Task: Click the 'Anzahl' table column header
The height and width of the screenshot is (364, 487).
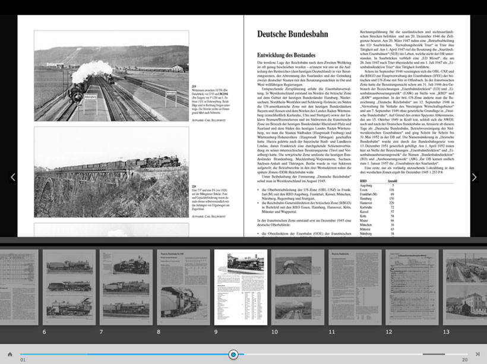Action: pyautogui.click(x=392, y=181)
